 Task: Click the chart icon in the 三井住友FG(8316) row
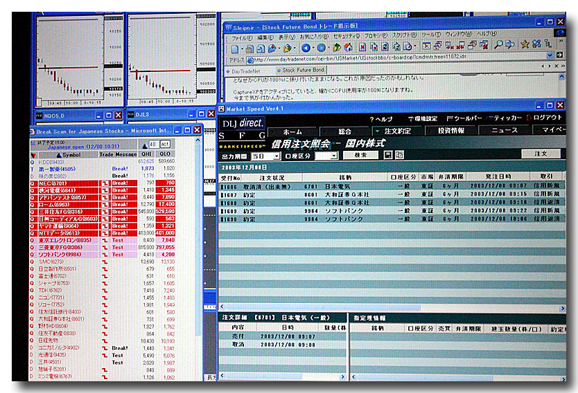pos(105,212)
